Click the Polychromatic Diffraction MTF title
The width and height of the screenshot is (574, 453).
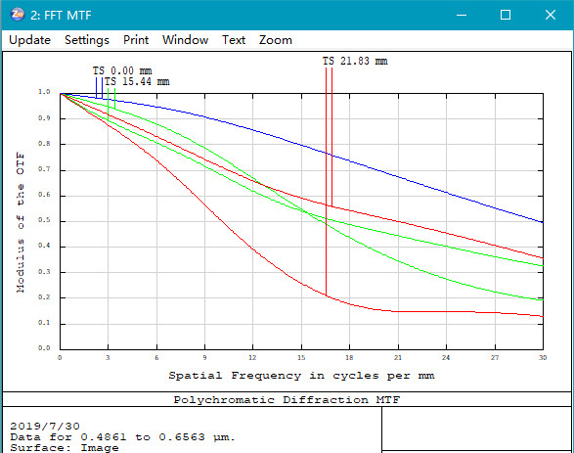point(287,399)
